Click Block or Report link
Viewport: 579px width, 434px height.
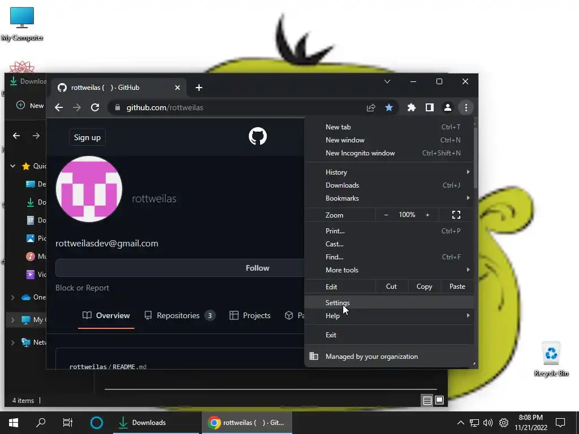(83, 288)
